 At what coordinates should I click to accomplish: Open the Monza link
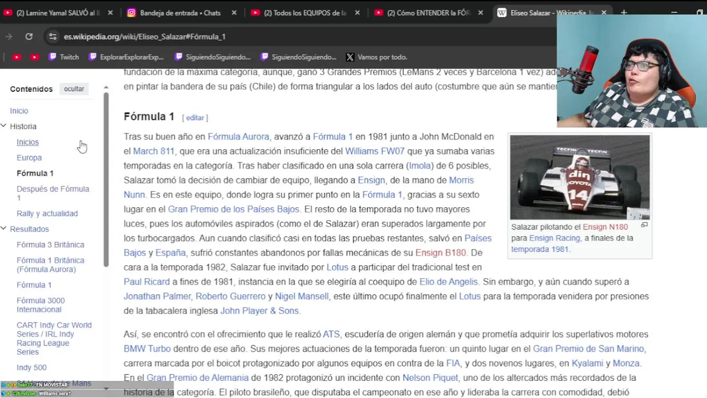[626, 363]
